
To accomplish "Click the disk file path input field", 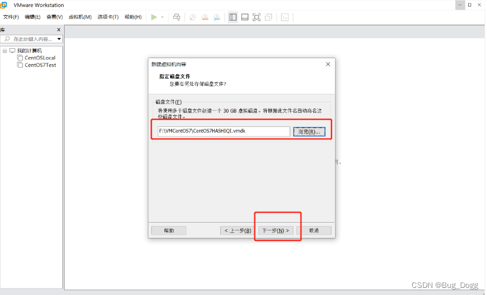I will 224,132.
